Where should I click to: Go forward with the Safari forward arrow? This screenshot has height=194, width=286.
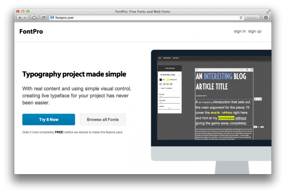(25, 18)
